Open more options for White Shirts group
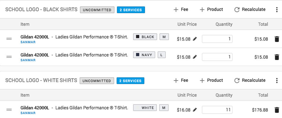 [277, 81]
